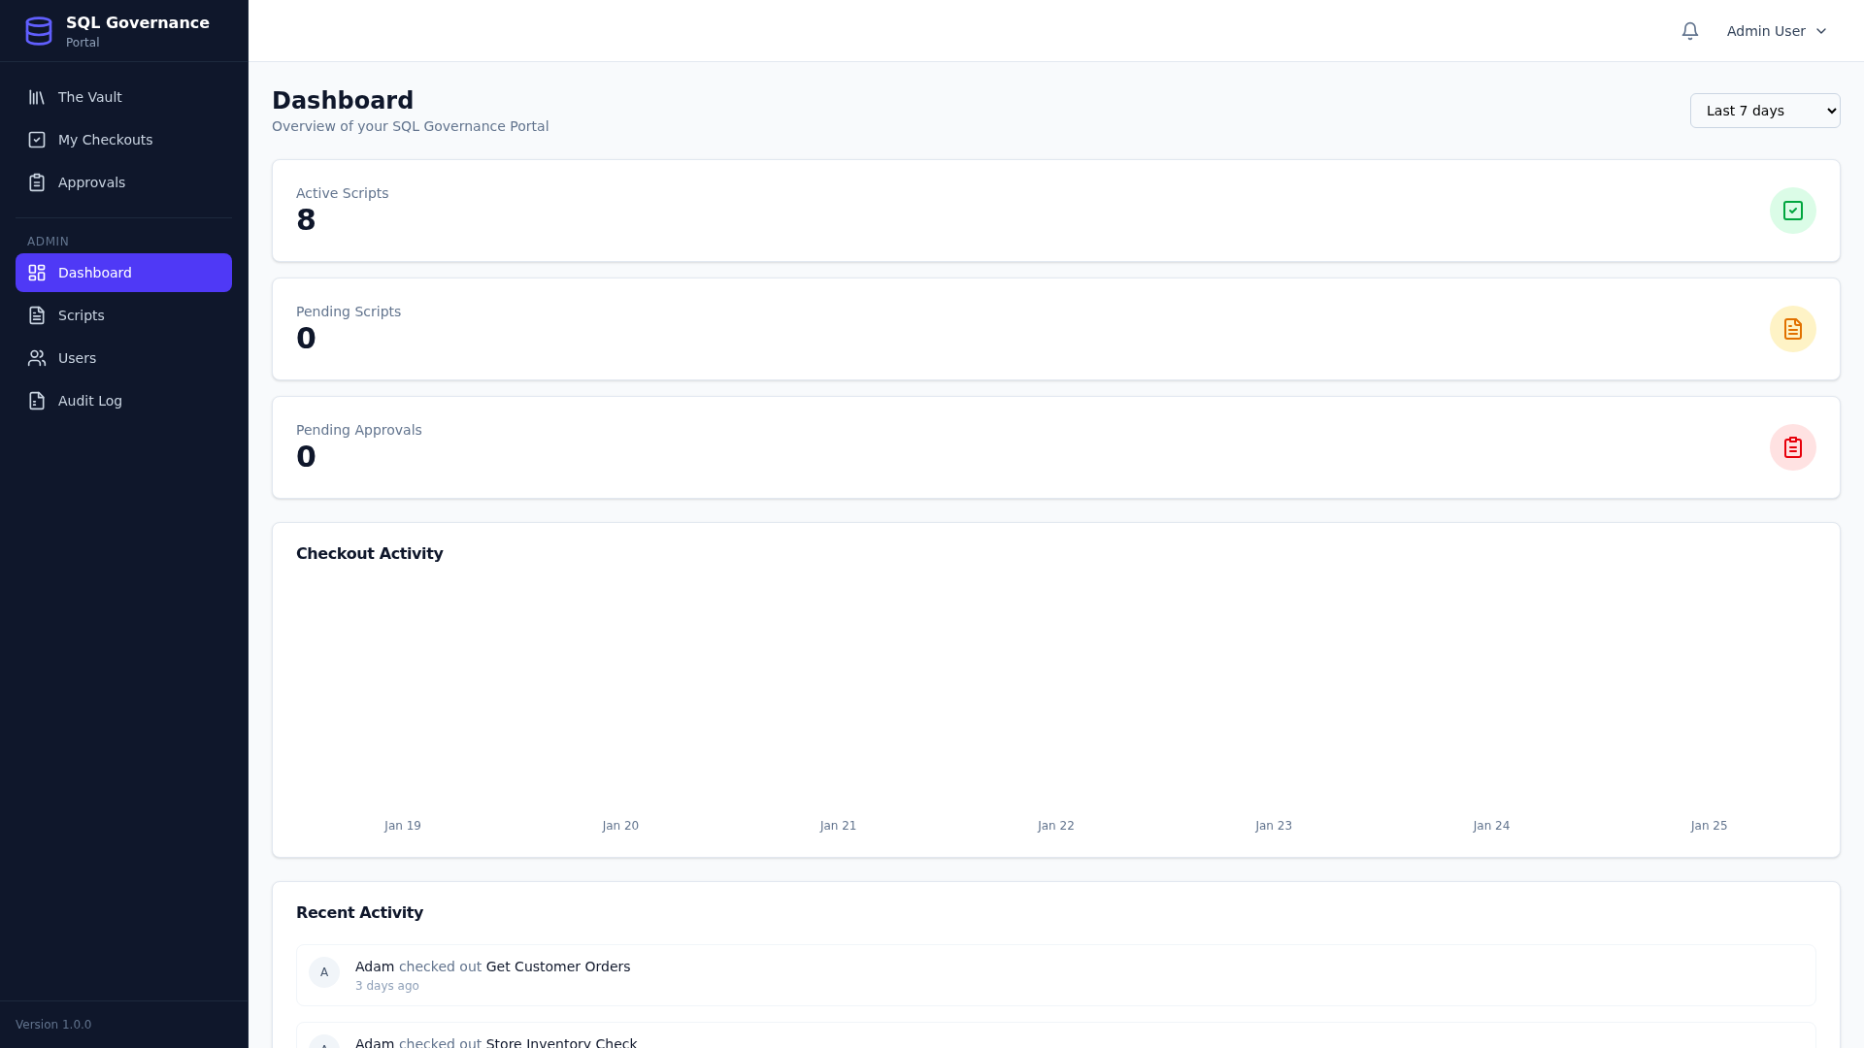
Task: Click the Get Customer Orders activity entry
Action: (557, 966)
